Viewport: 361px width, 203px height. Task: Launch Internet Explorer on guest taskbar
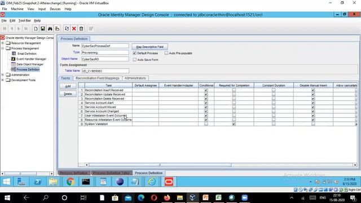tap(152, 182)
